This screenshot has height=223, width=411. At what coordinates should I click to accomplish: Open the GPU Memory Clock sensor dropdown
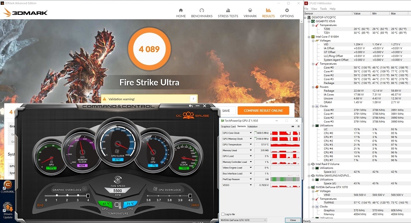click(x=250, y=139)
